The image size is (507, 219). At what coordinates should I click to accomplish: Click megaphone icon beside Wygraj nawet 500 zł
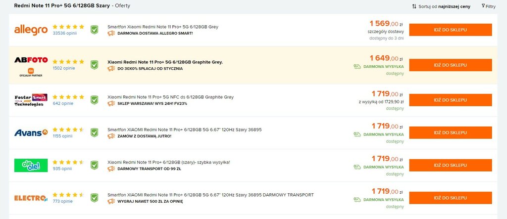[111, 201]
